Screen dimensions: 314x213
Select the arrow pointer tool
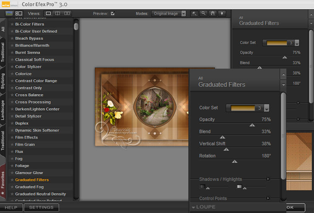pos(195,13)
